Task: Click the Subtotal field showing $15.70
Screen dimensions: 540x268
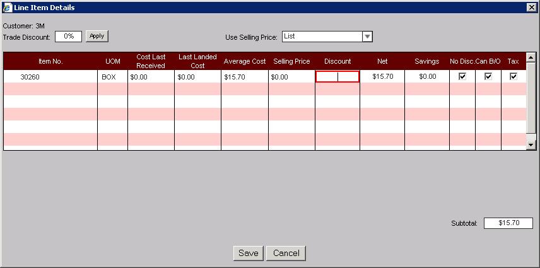Action: pyautogui.click(x=508, y=223)
